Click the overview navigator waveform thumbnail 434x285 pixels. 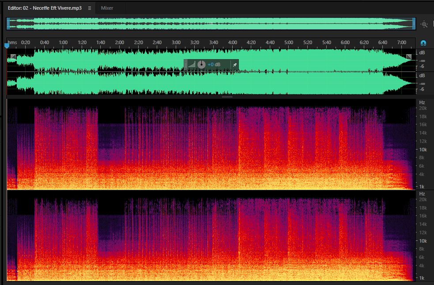pos(211,24)
